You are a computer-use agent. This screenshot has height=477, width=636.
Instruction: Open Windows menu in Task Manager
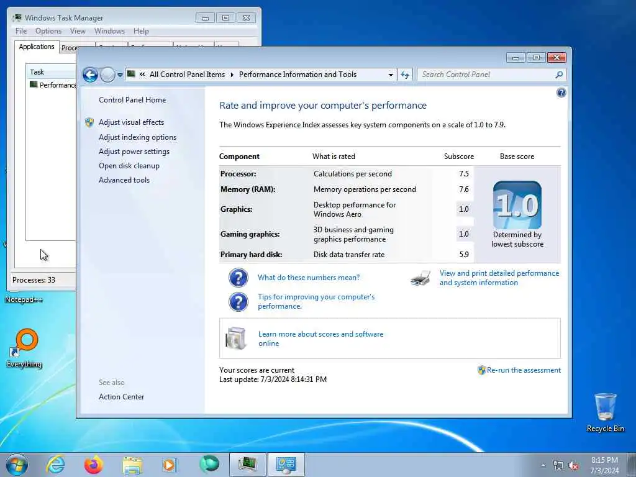coord(109,31)
